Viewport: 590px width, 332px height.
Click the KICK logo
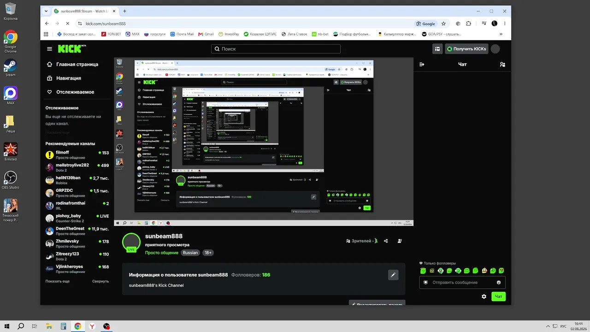pyautogui.click(x=71, y=48)
